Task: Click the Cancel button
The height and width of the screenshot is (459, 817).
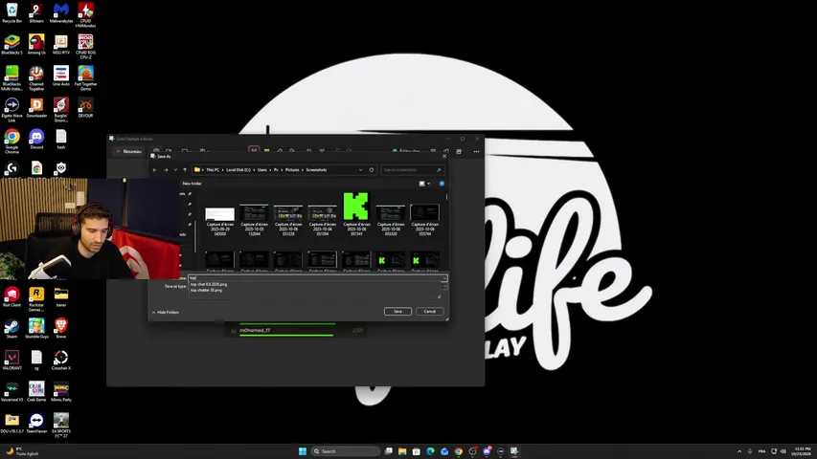Action: [x=430, y=311]
